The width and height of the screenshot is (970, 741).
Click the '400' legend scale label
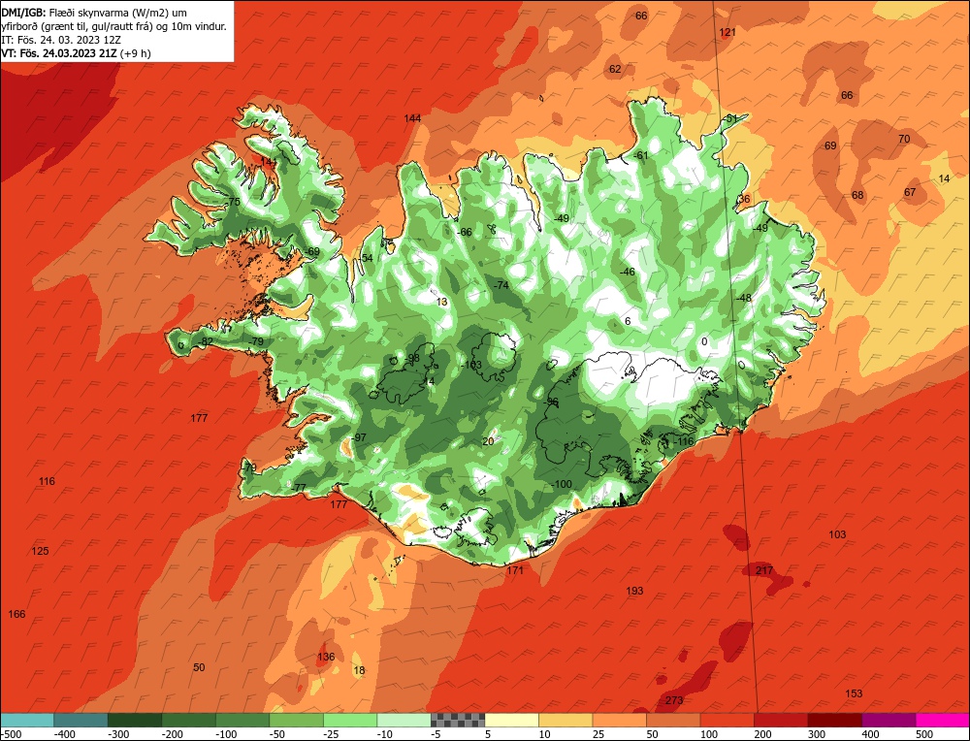(870, 734)
